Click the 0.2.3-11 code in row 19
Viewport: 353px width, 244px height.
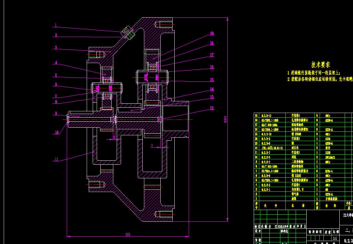[266, 116]
